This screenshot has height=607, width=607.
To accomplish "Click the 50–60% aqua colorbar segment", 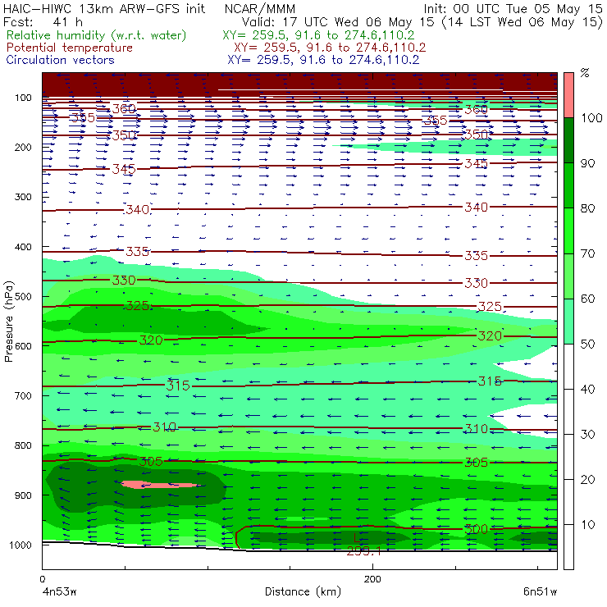I will [x=568, y=322].
